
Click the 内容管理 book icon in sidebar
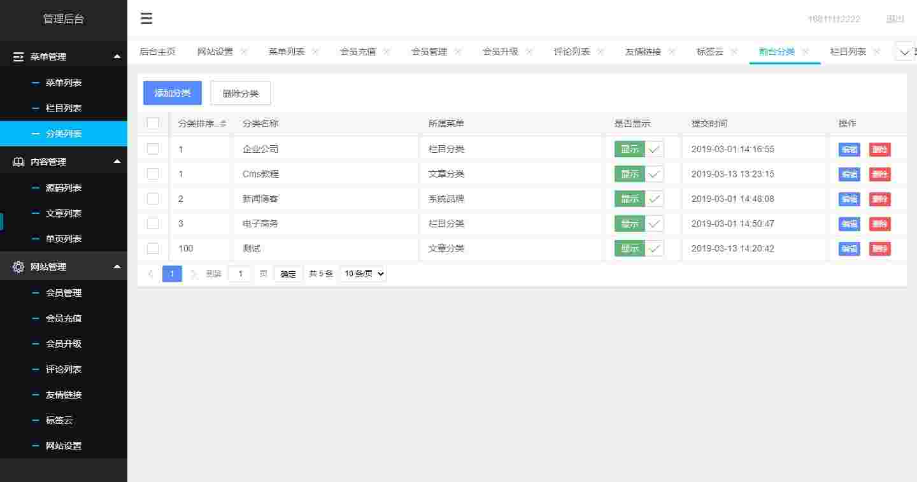(x=18, y=162)
